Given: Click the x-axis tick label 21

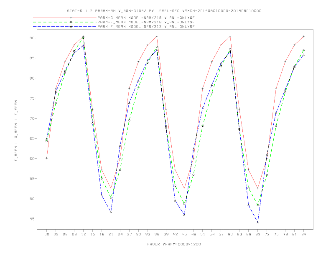Looking at the screenshot, I should coord(111,234).
